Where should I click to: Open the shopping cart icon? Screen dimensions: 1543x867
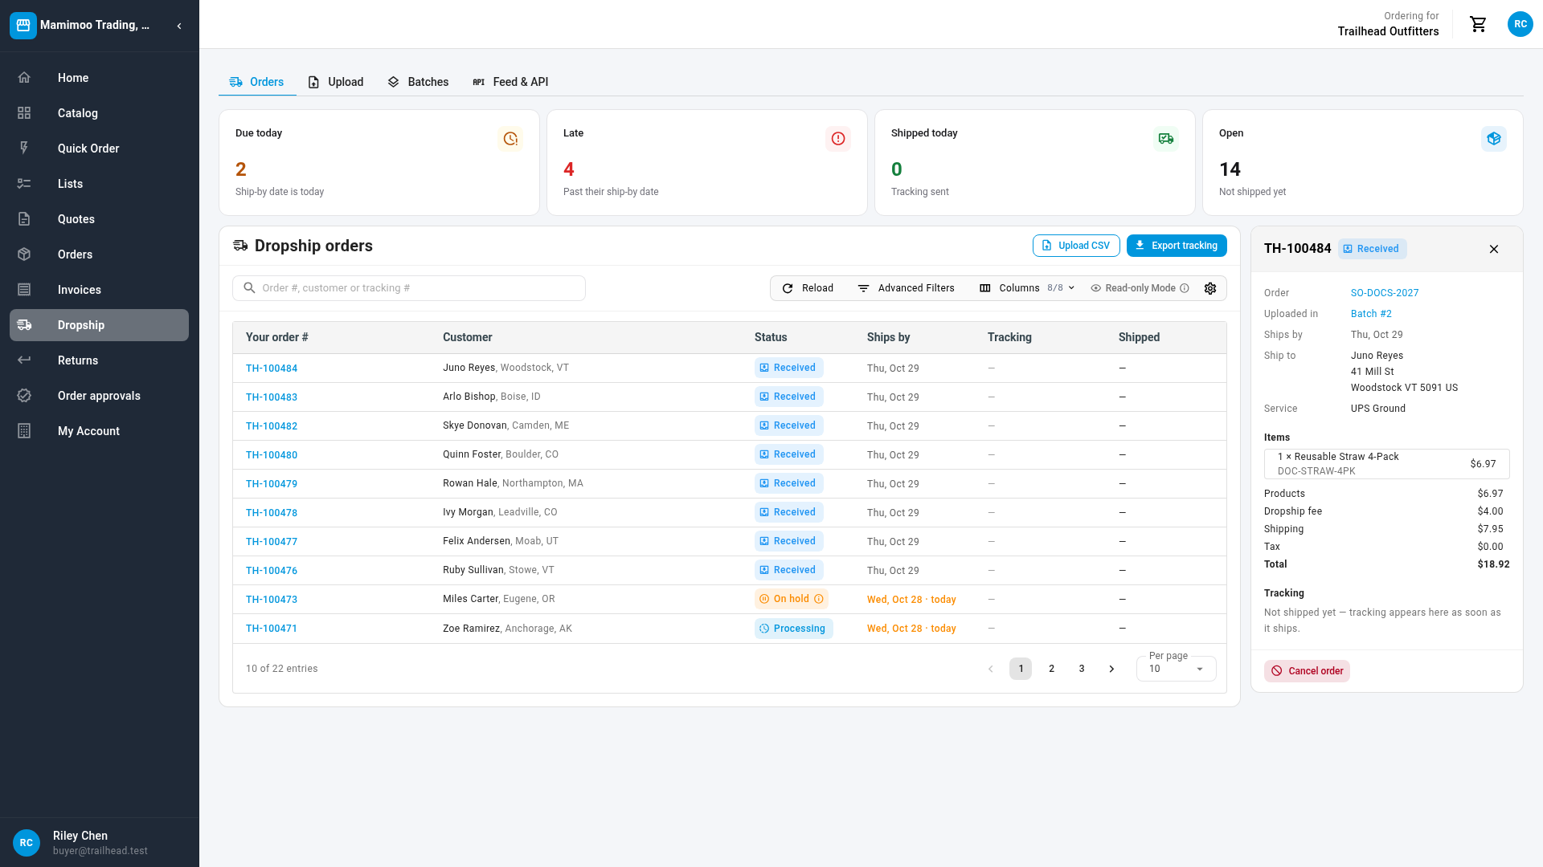pyautogui.click(x=1478, y=24)
